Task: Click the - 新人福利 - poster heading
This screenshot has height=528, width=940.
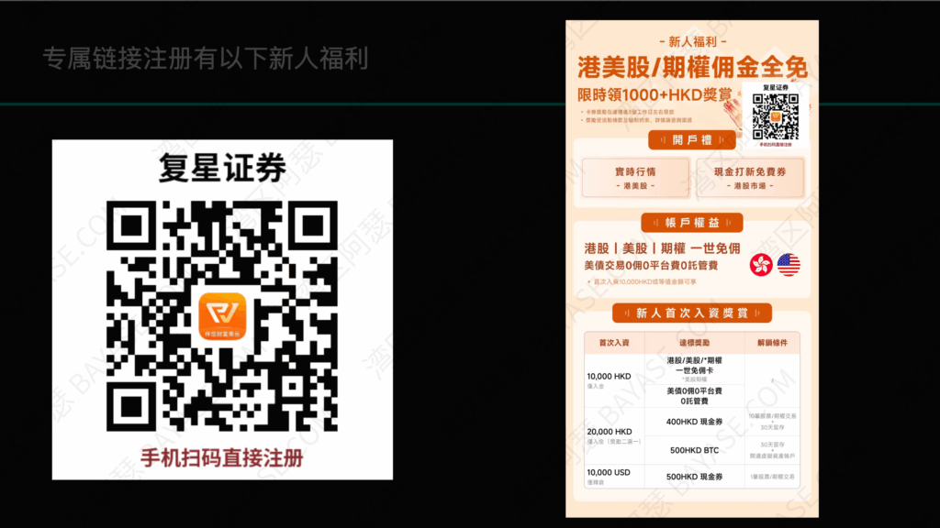Action: 692,42
